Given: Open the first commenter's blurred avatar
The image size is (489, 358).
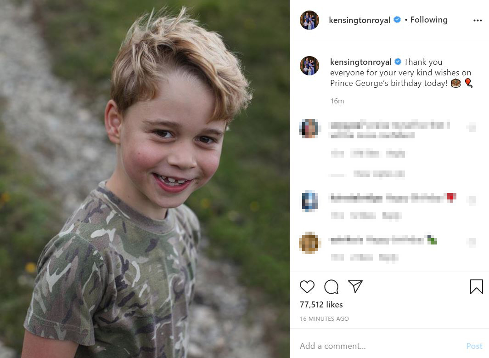Looking at the screenshot, I should click(309, 128).
